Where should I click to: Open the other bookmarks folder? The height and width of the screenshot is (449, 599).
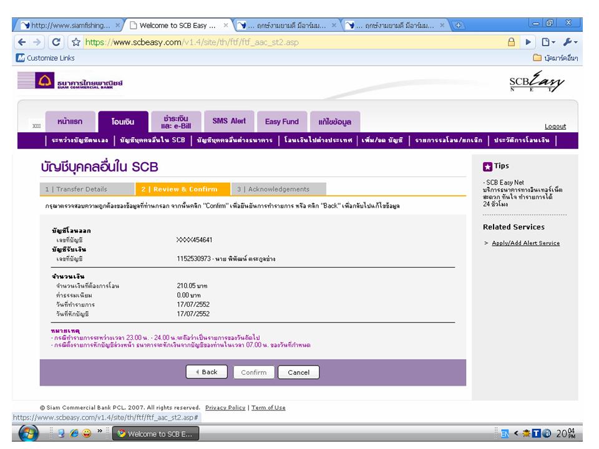555,58
